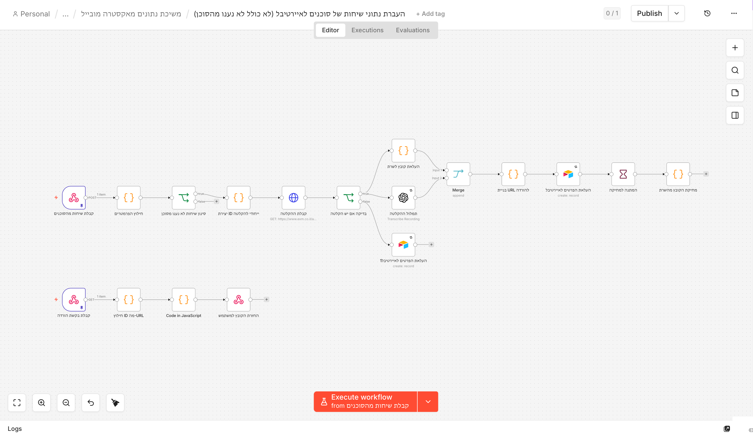The height and width of the screenshot is (437, 753).
Task: Toggle the side panel layout icon
Action: coord(735,115)
